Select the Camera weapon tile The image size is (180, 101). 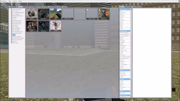point(31,14)
